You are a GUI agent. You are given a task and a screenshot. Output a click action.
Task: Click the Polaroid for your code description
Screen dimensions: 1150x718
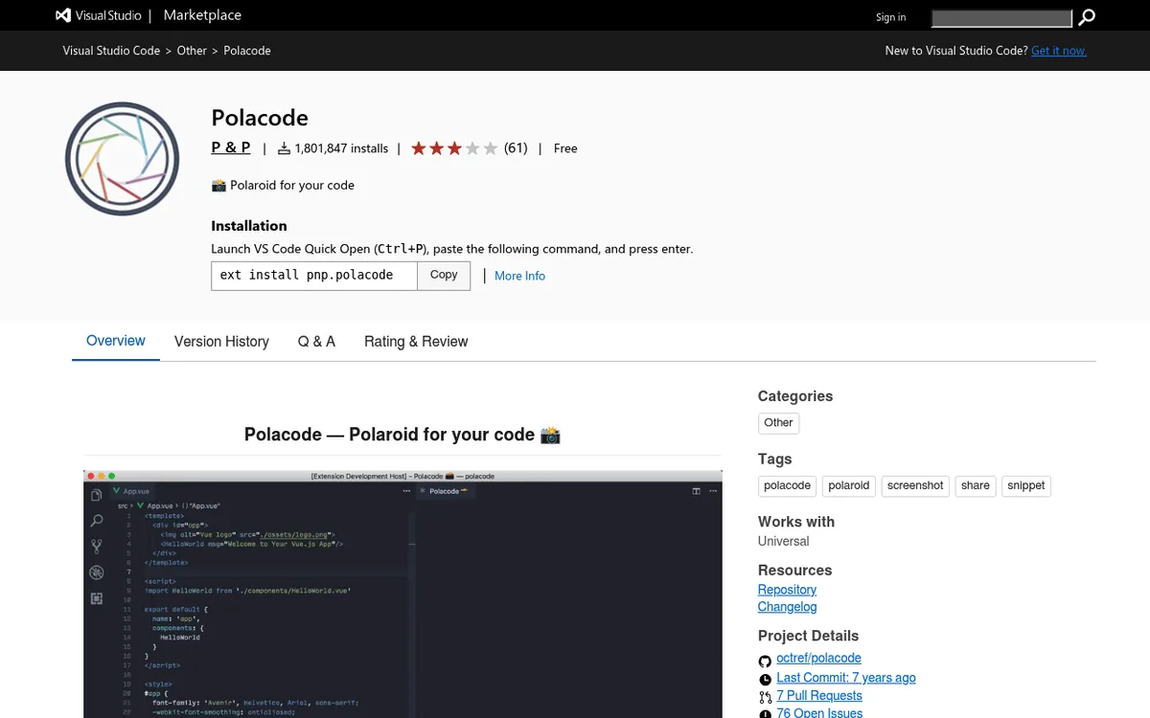(x=283, y=186)
